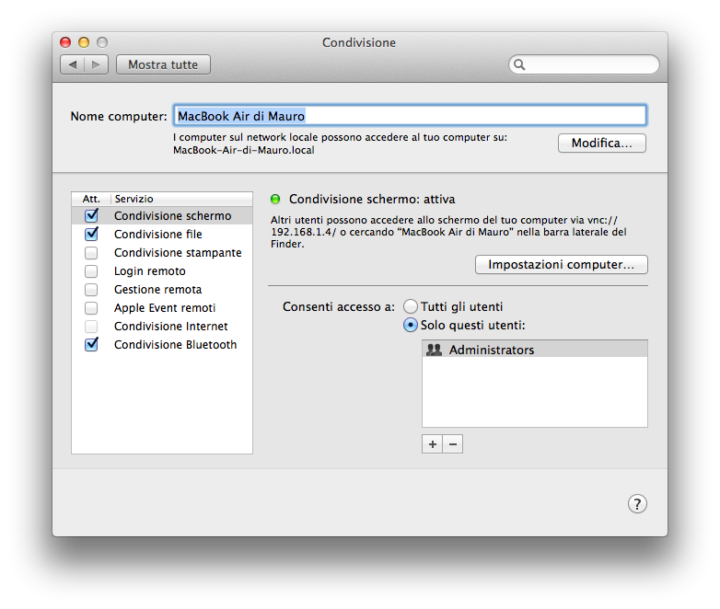This screenshot has width=720, height=609.
Task: Select the Condivisione stampante service row
Action: pos(162,253)
